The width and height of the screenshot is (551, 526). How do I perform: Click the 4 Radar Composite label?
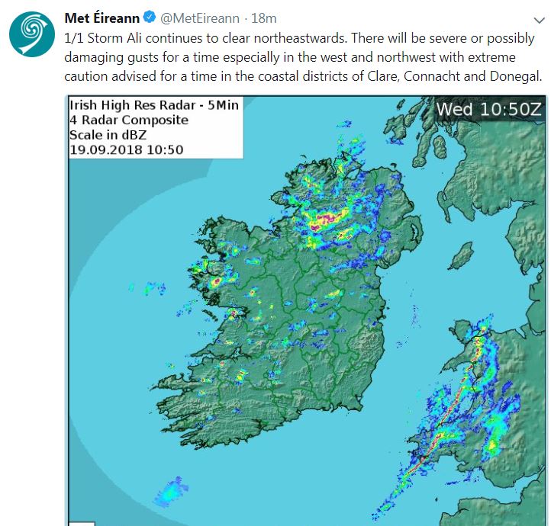click(129, 120)
